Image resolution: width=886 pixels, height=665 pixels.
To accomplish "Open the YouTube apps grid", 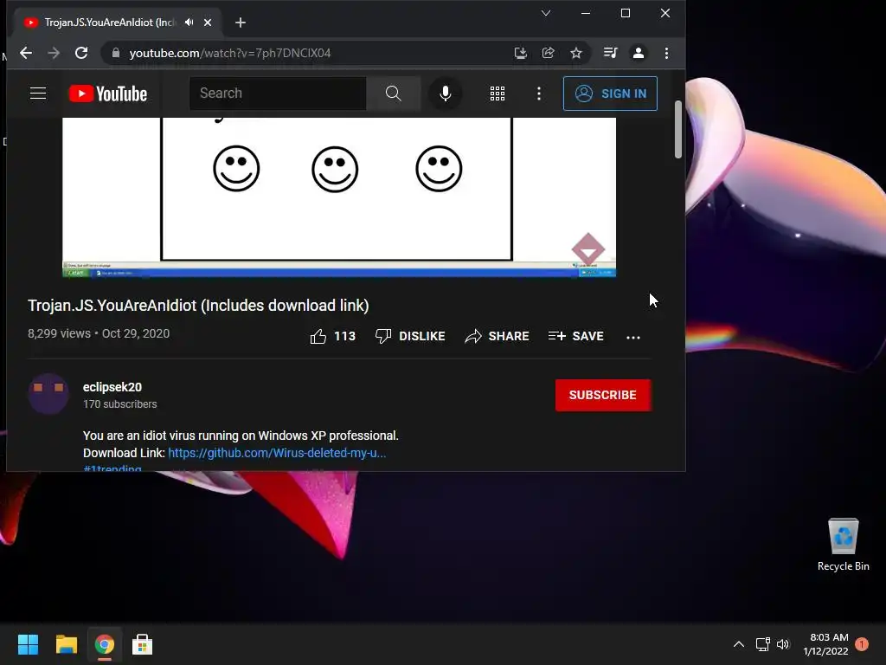I will coord(498,94).
